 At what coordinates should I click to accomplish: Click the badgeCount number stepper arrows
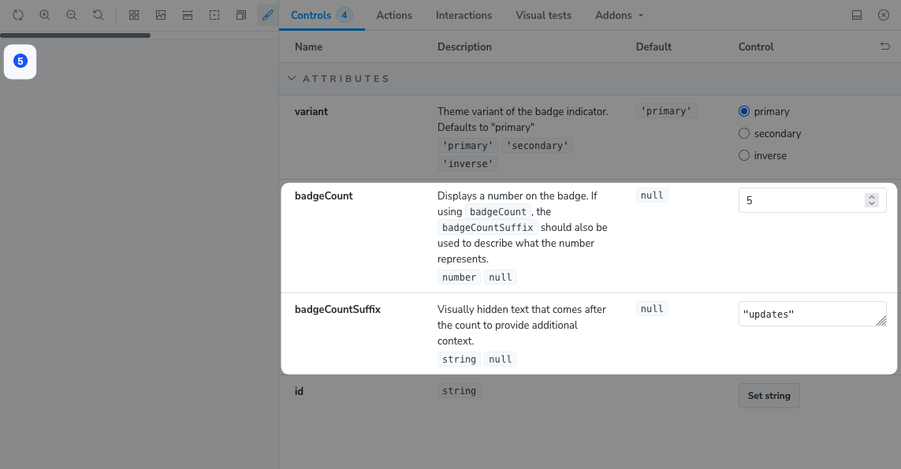pos(871,200)
